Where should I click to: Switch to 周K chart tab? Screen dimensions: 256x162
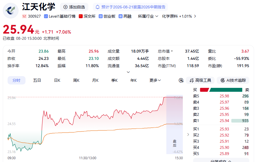click(76, 80)
